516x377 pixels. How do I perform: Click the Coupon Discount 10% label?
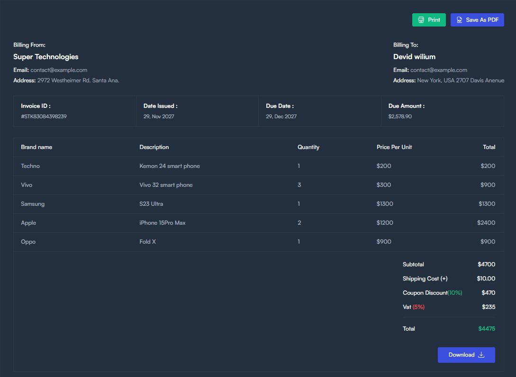pyautogui.click(x=432, y=293)
